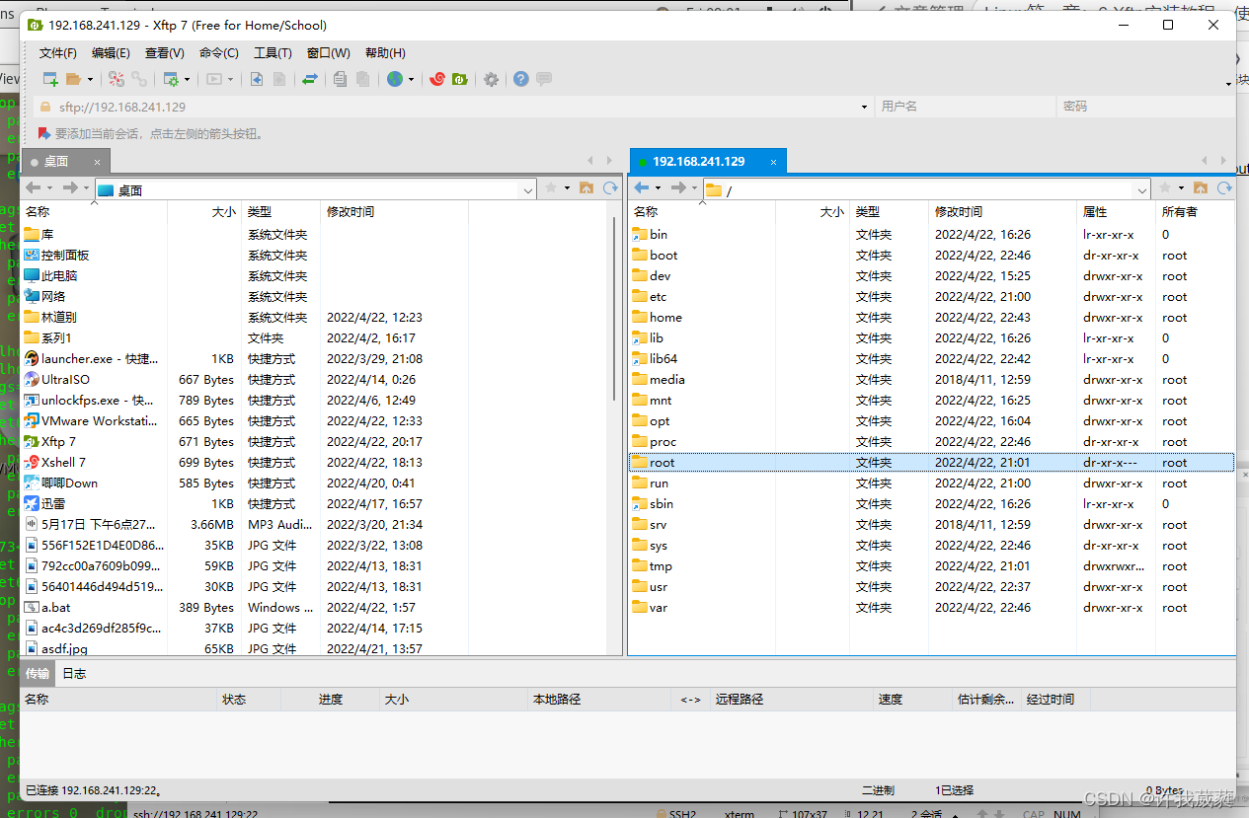The height and width of the screenshot is (818, 1249).
Task: Open the 帮助(H) menu
Action: [385, 53]
